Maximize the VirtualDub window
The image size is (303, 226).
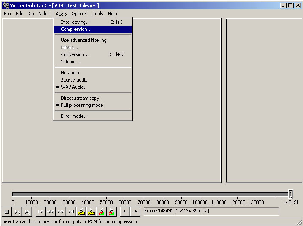click(290, 5)
